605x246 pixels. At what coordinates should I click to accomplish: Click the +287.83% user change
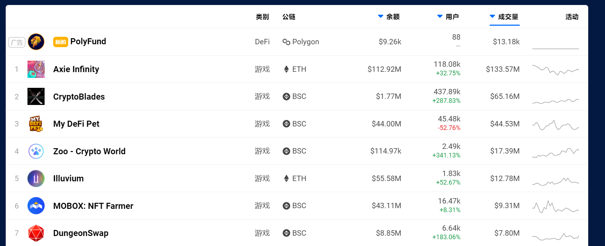click(x=446, y=101)
